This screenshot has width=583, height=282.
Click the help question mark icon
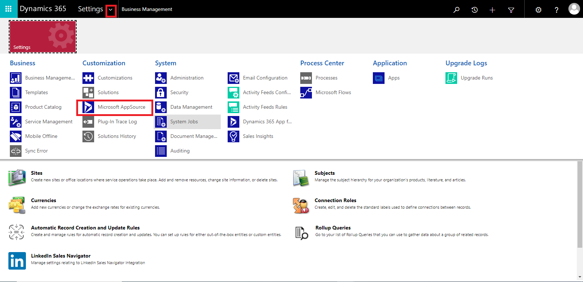point(556,10)
